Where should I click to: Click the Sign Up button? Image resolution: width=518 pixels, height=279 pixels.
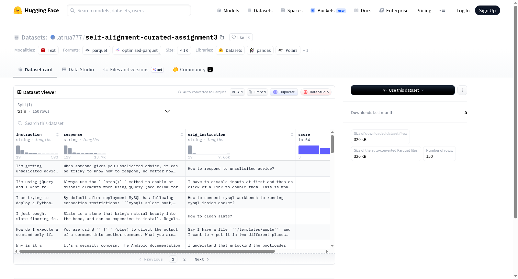(487, 10)
